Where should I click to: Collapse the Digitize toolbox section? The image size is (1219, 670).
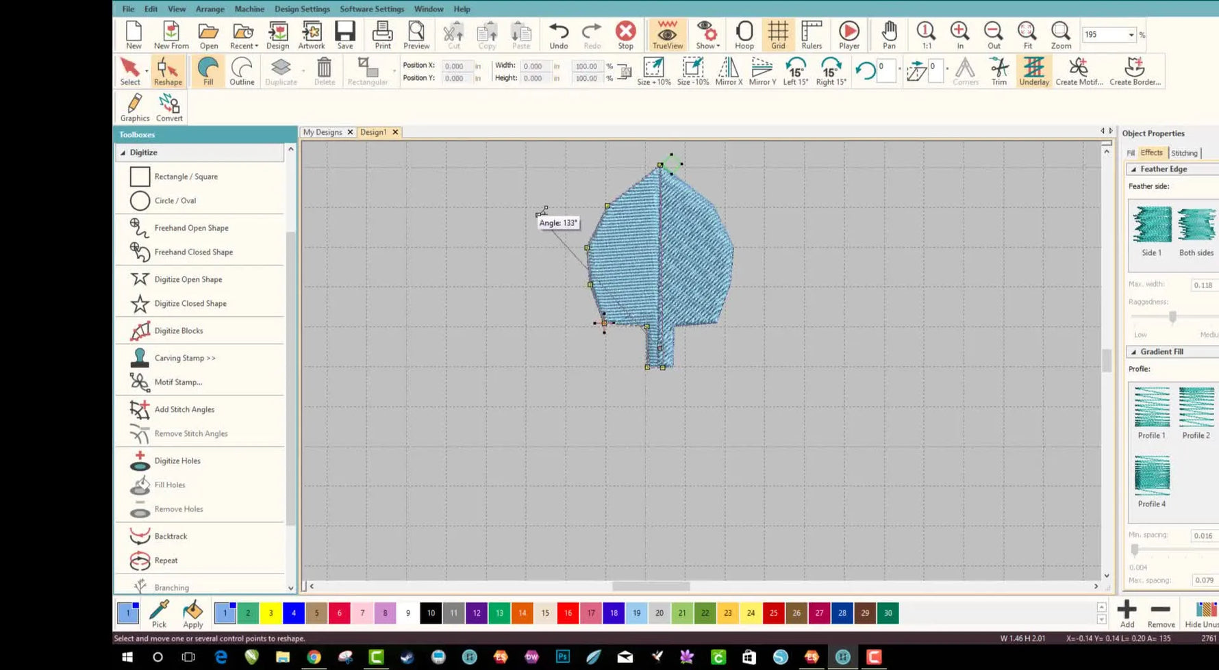click(123, 153)
